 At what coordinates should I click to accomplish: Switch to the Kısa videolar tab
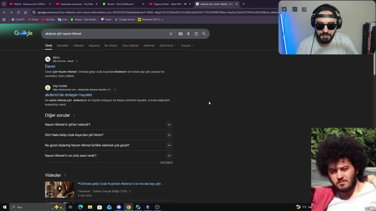click(x=130, y=46)
